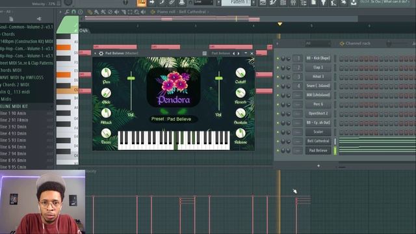
Task: Open 'line 5 93 Emin' MIDI file
Action: tap(27, 140)
